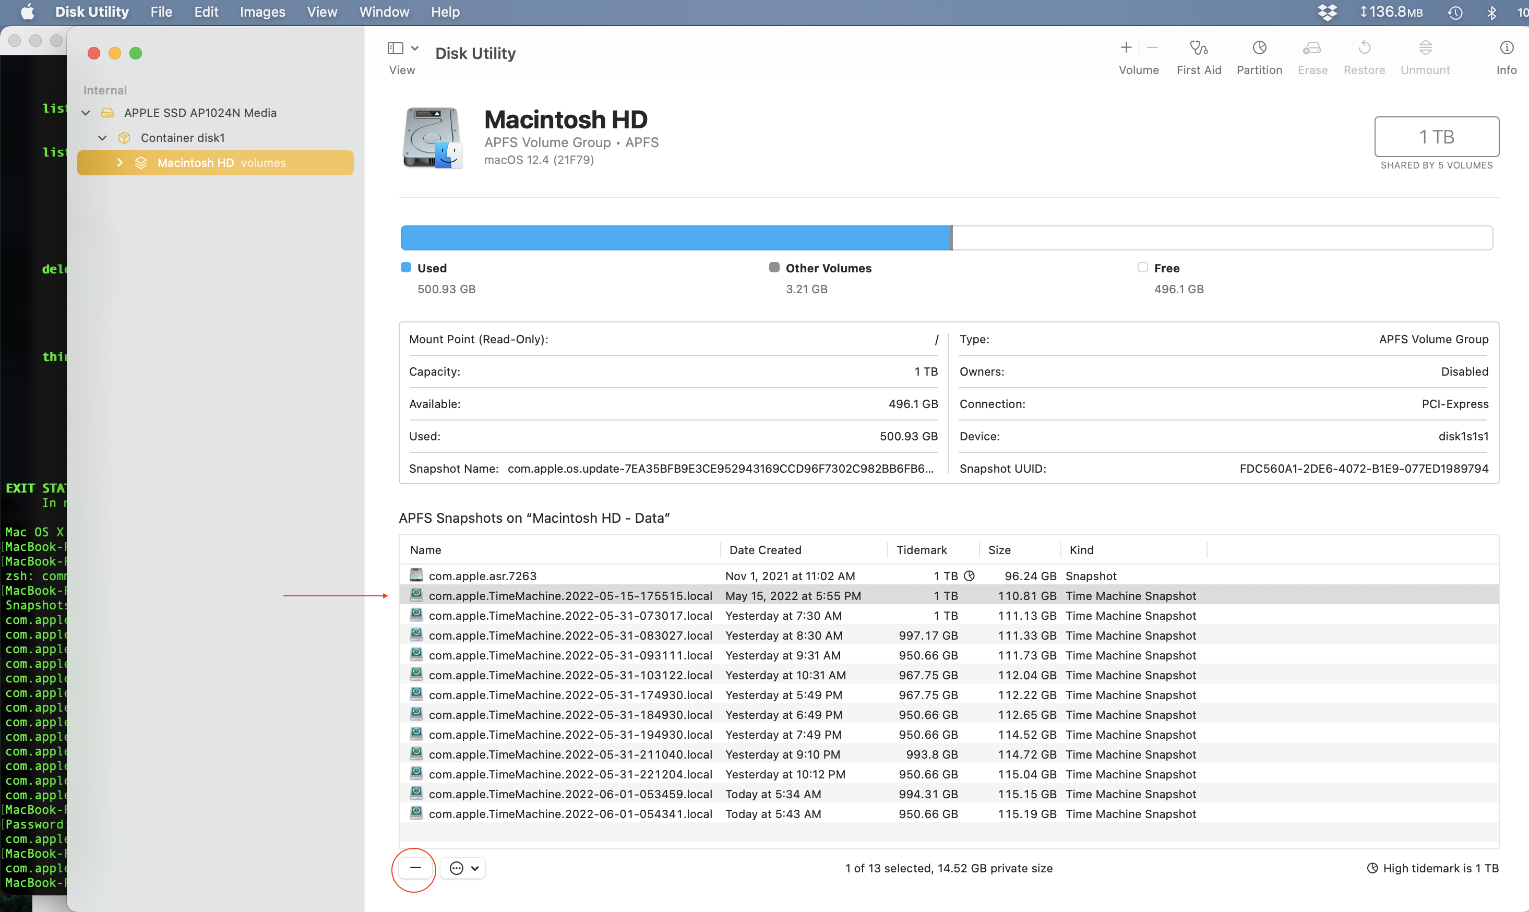Collapse APPLE SSD AP1024N Media
This screenshot has width=1529, height=912.
click(86, 113)
